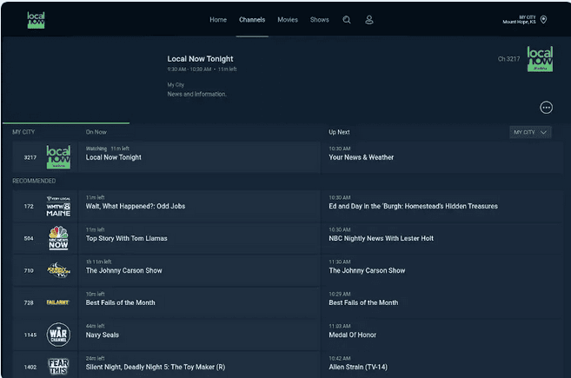This screenshot has width=571, height=378.
Task: Click the On Now column header
Action: click(96, 132)
